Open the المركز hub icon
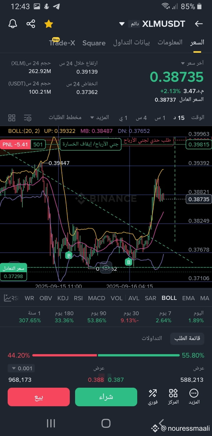The height and width of the screenshot is (436, 212). click(173, 397)
